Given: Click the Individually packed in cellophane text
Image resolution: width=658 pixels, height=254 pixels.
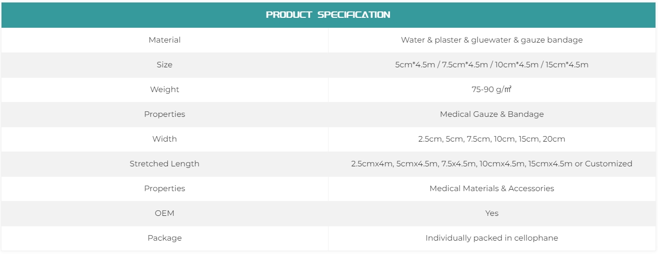Looking at the screenshot, I should [x=491, y=238].
